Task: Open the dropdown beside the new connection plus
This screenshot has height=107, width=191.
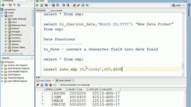Action: pyautogui.click(x=7, y=5)
